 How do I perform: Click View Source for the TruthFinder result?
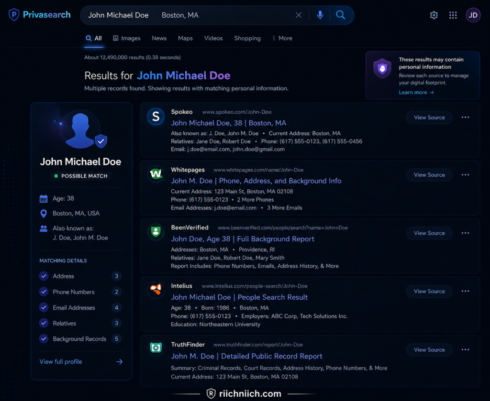click(429, 349)
